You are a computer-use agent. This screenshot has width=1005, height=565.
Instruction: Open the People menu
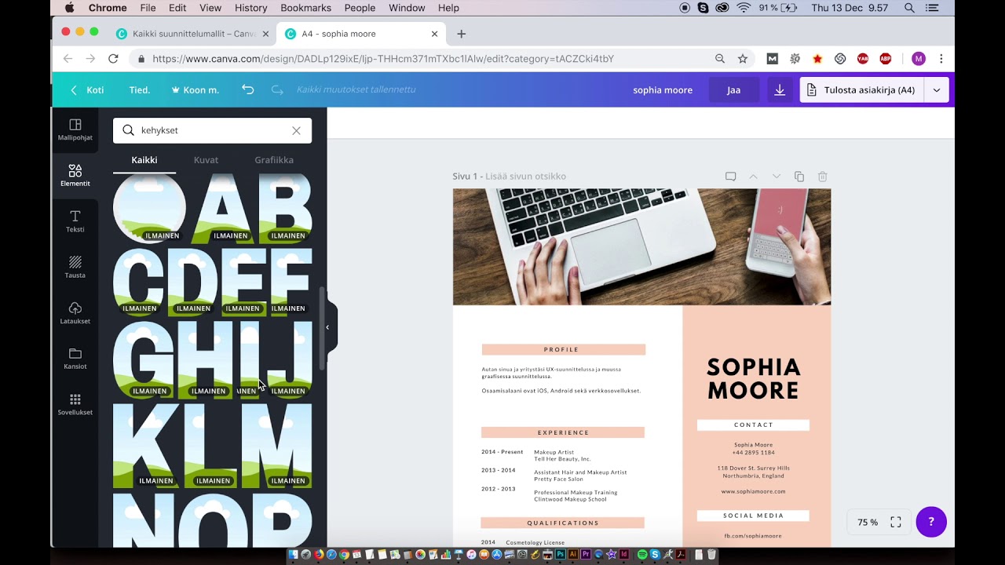tap(360, 8)
